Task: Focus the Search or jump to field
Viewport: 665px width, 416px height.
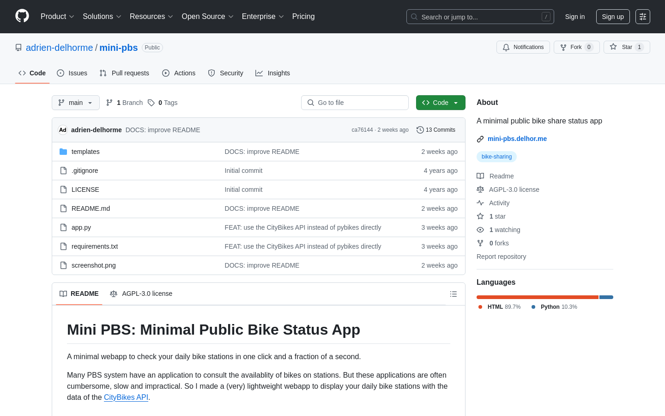Action: pyautogui.click(x=480, y=17)
